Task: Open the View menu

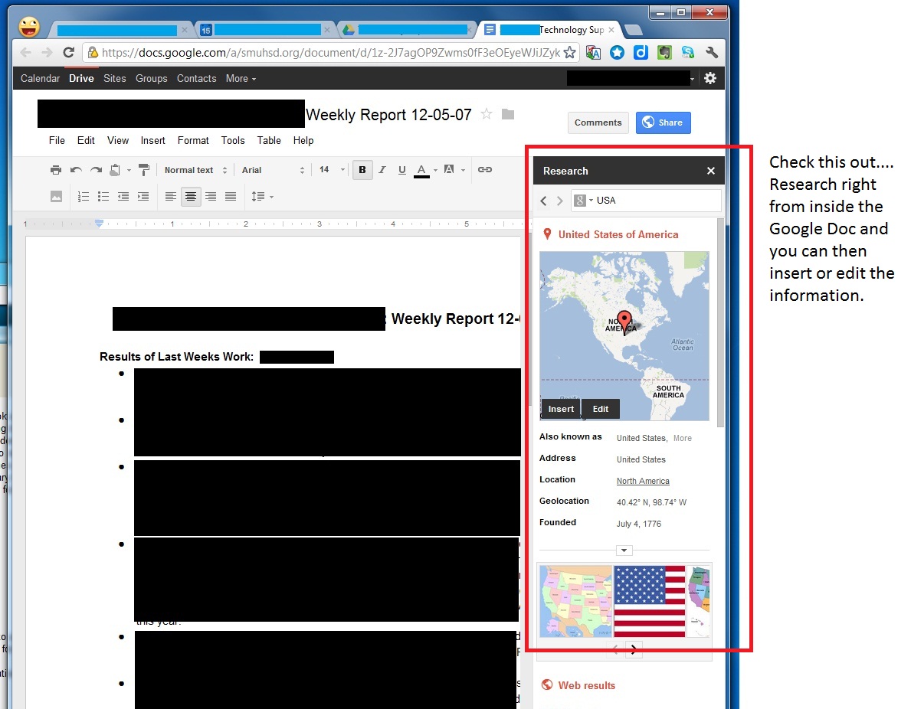Action: pyautogui.click(x=118, y=141)
